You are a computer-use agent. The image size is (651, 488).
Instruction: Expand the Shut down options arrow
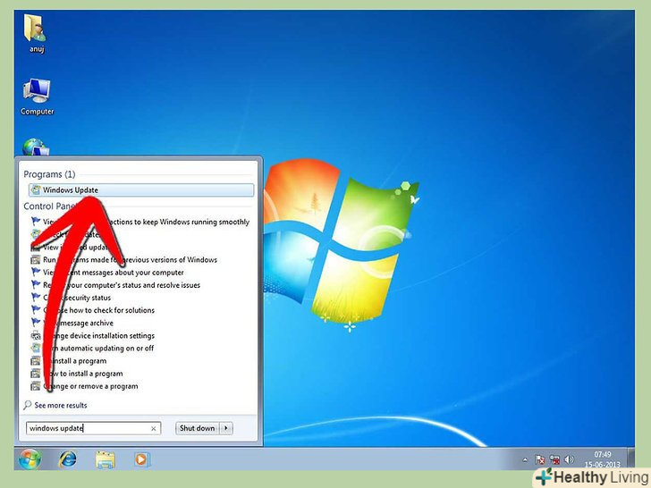pyautogui.click(x=226, y=428)
